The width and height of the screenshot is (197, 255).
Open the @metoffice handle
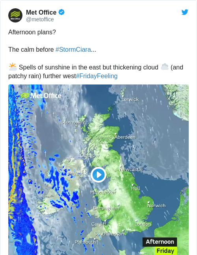40,19
